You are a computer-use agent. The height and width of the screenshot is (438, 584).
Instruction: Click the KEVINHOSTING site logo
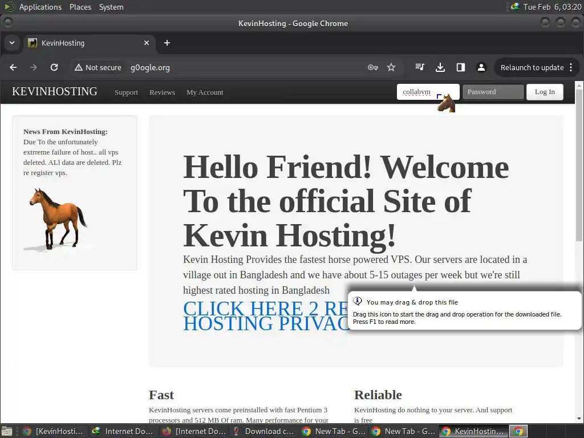click(x=55, y=92)
